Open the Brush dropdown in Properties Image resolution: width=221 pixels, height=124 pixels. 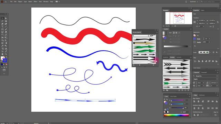(210, 52)
